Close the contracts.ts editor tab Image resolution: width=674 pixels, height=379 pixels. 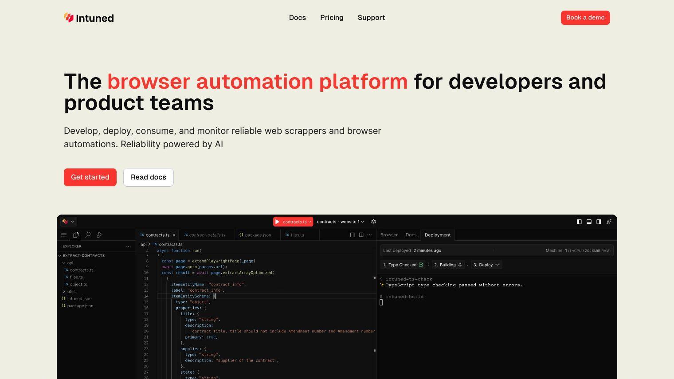(174, 235)
